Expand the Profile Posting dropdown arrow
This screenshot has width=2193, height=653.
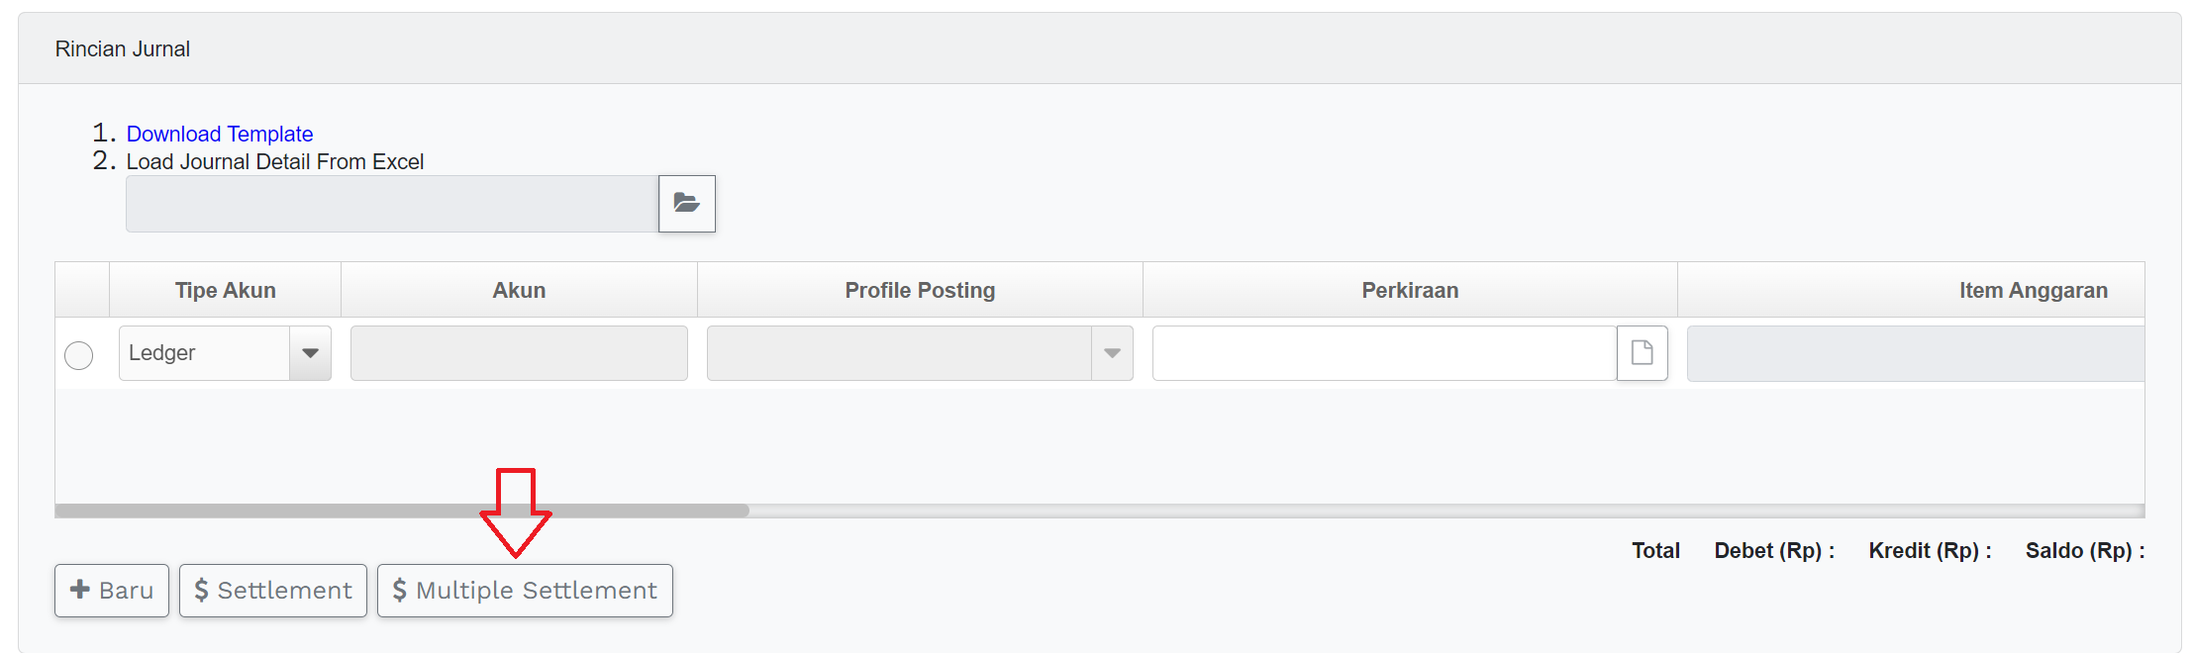[x=1112, y=353]
